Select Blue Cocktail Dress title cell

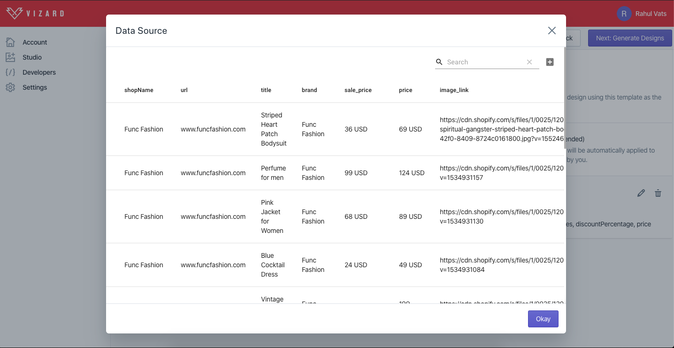click(273, 265)
